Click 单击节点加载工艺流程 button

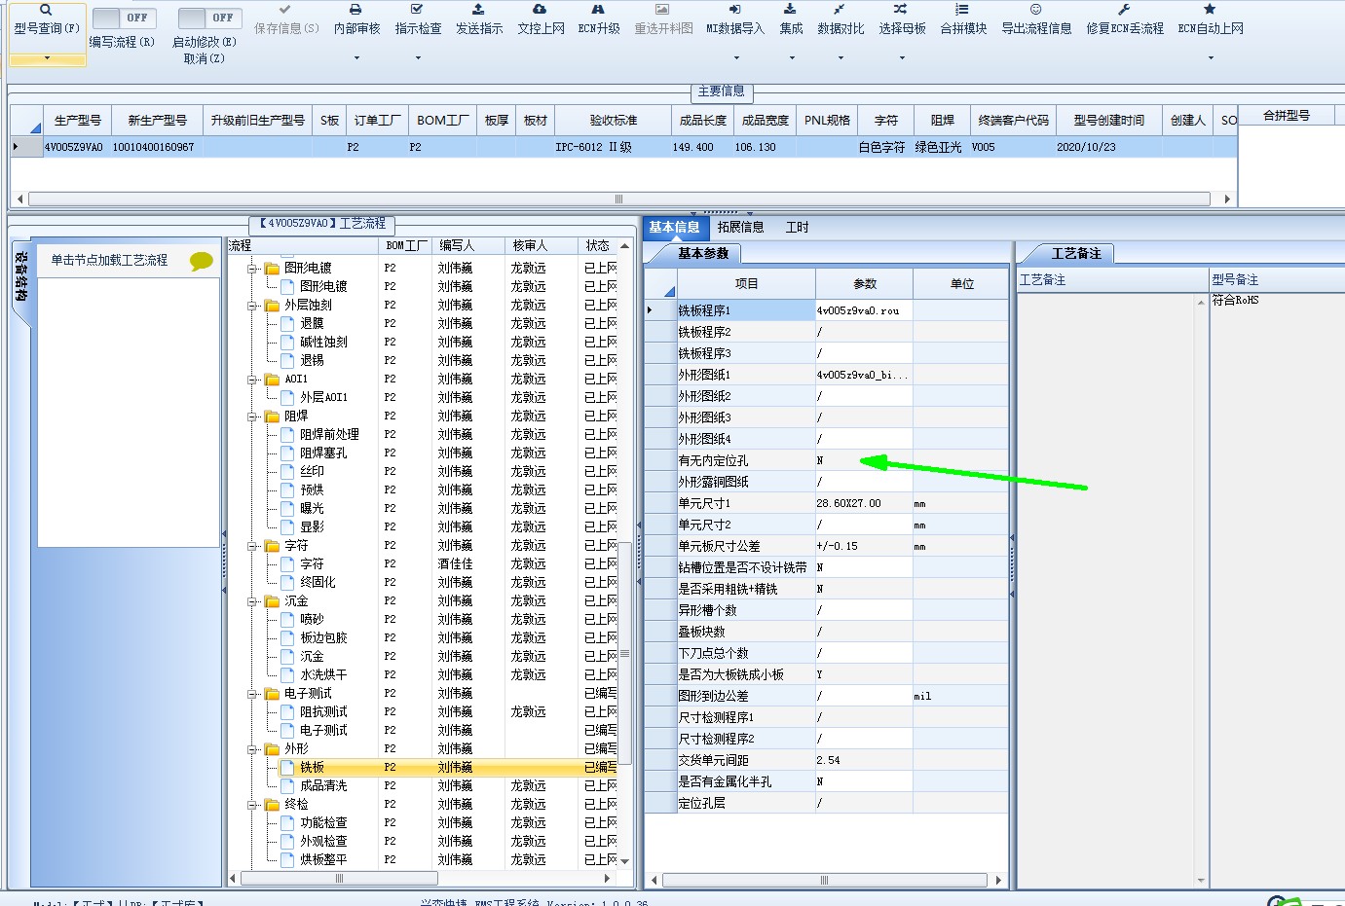(x=109, y=261)
